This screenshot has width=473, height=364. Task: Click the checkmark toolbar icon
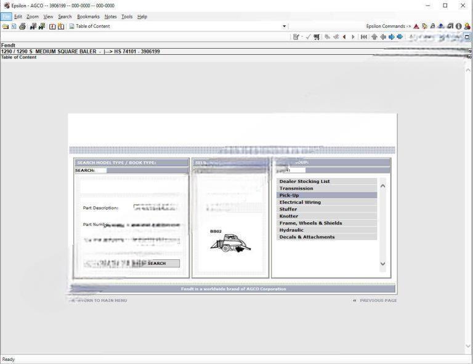point(308,37)
